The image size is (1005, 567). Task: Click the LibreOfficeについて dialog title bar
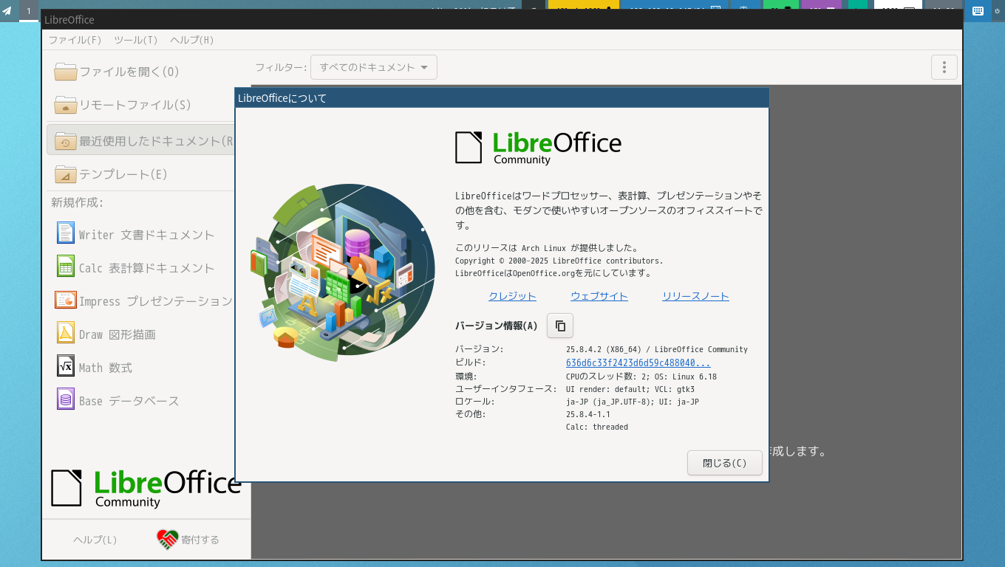click(x=502, y=97)
